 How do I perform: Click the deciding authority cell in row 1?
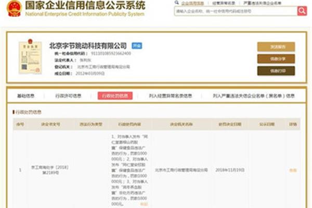pyautogui.click(x=181, y=170)
